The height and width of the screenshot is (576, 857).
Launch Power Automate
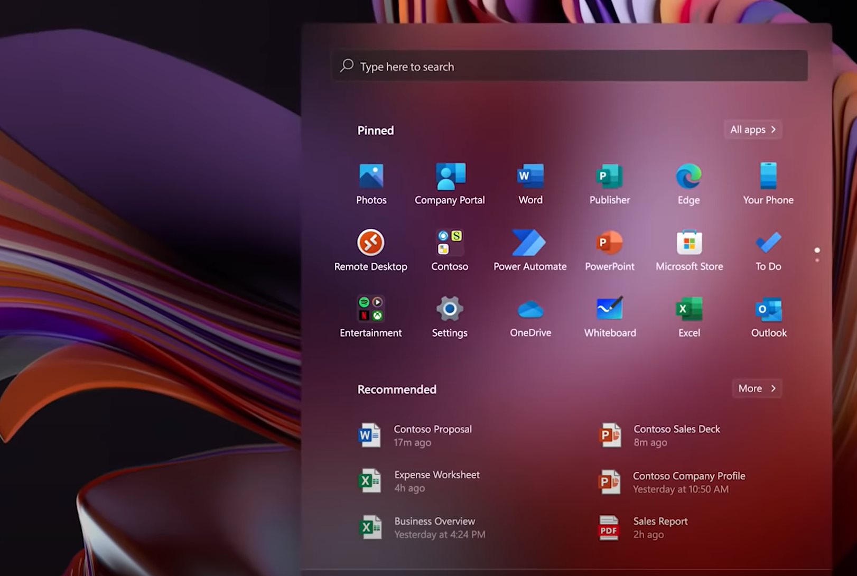(x=530, y=250)
